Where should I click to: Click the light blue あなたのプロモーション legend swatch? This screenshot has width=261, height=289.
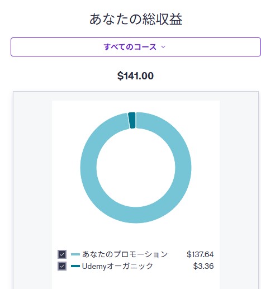click(x=75, y=254)
